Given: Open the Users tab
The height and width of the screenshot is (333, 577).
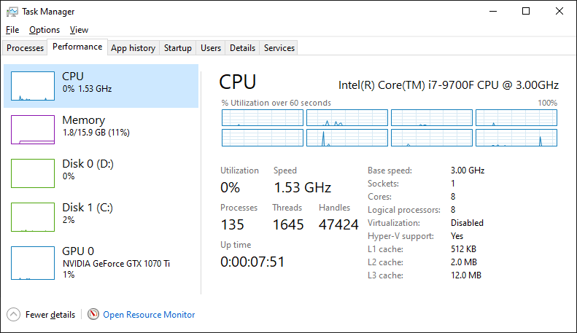Looking at the screenshot, I should tap(211, 48).
